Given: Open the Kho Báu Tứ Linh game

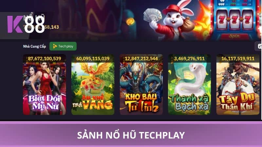Looking at the screenshot, I should [x=141, y=85].
